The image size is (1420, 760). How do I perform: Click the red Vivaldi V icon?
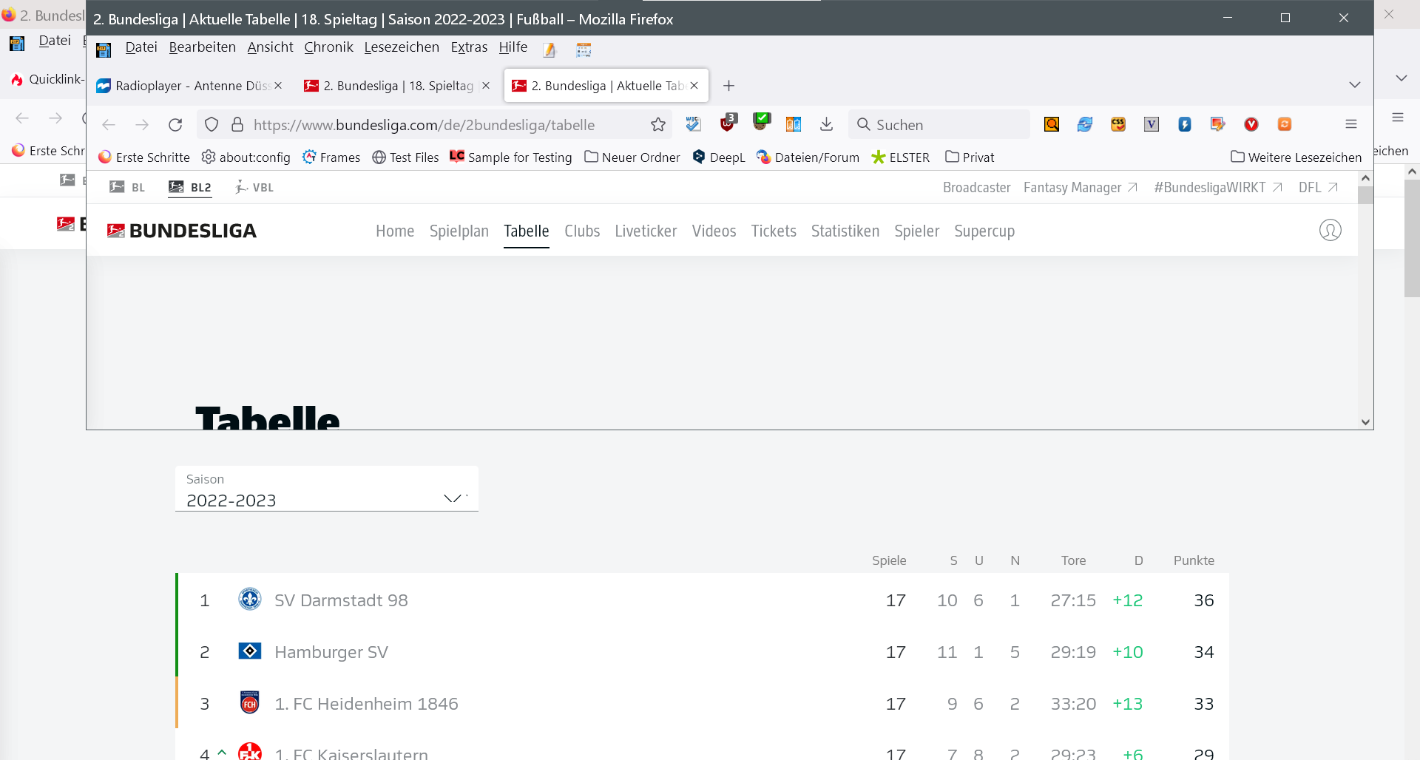[1251, 124]
